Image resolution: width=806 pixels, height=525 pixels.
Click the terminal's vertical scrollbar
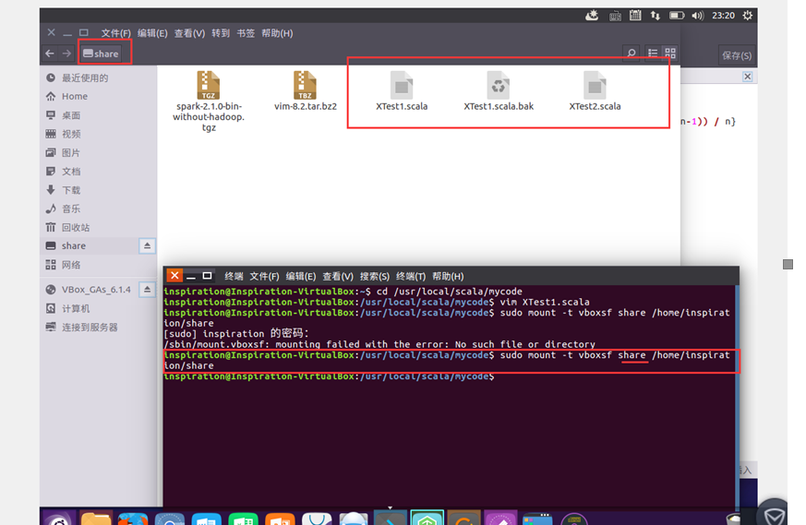click(x=737, y=396)
